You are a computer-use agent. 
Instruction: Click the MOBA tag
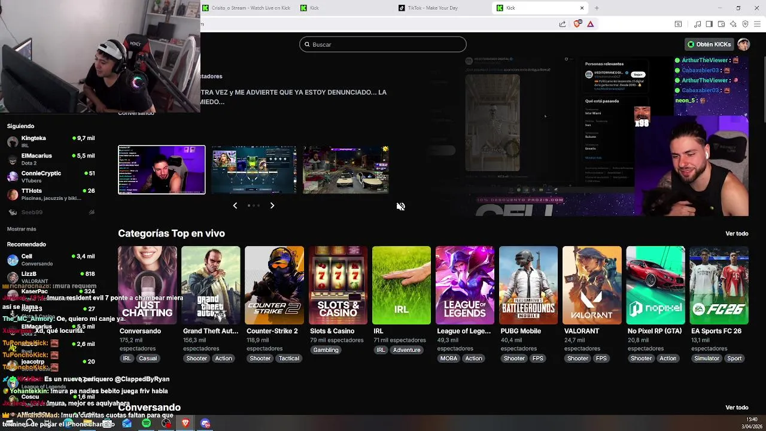[449, 359]
